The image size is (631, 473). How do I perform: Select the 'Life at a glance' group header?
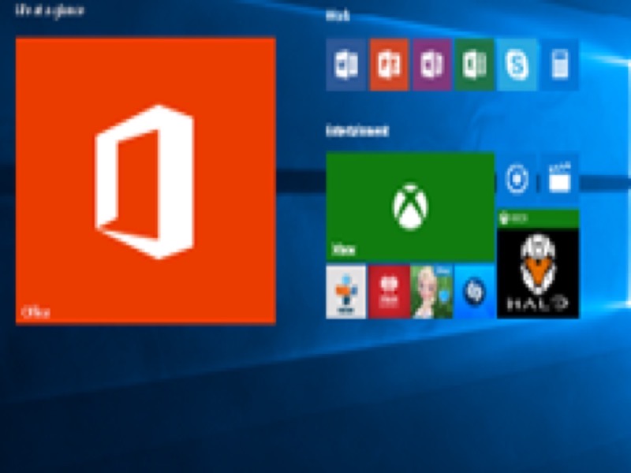pyautogui.click(x=50, y=10)
